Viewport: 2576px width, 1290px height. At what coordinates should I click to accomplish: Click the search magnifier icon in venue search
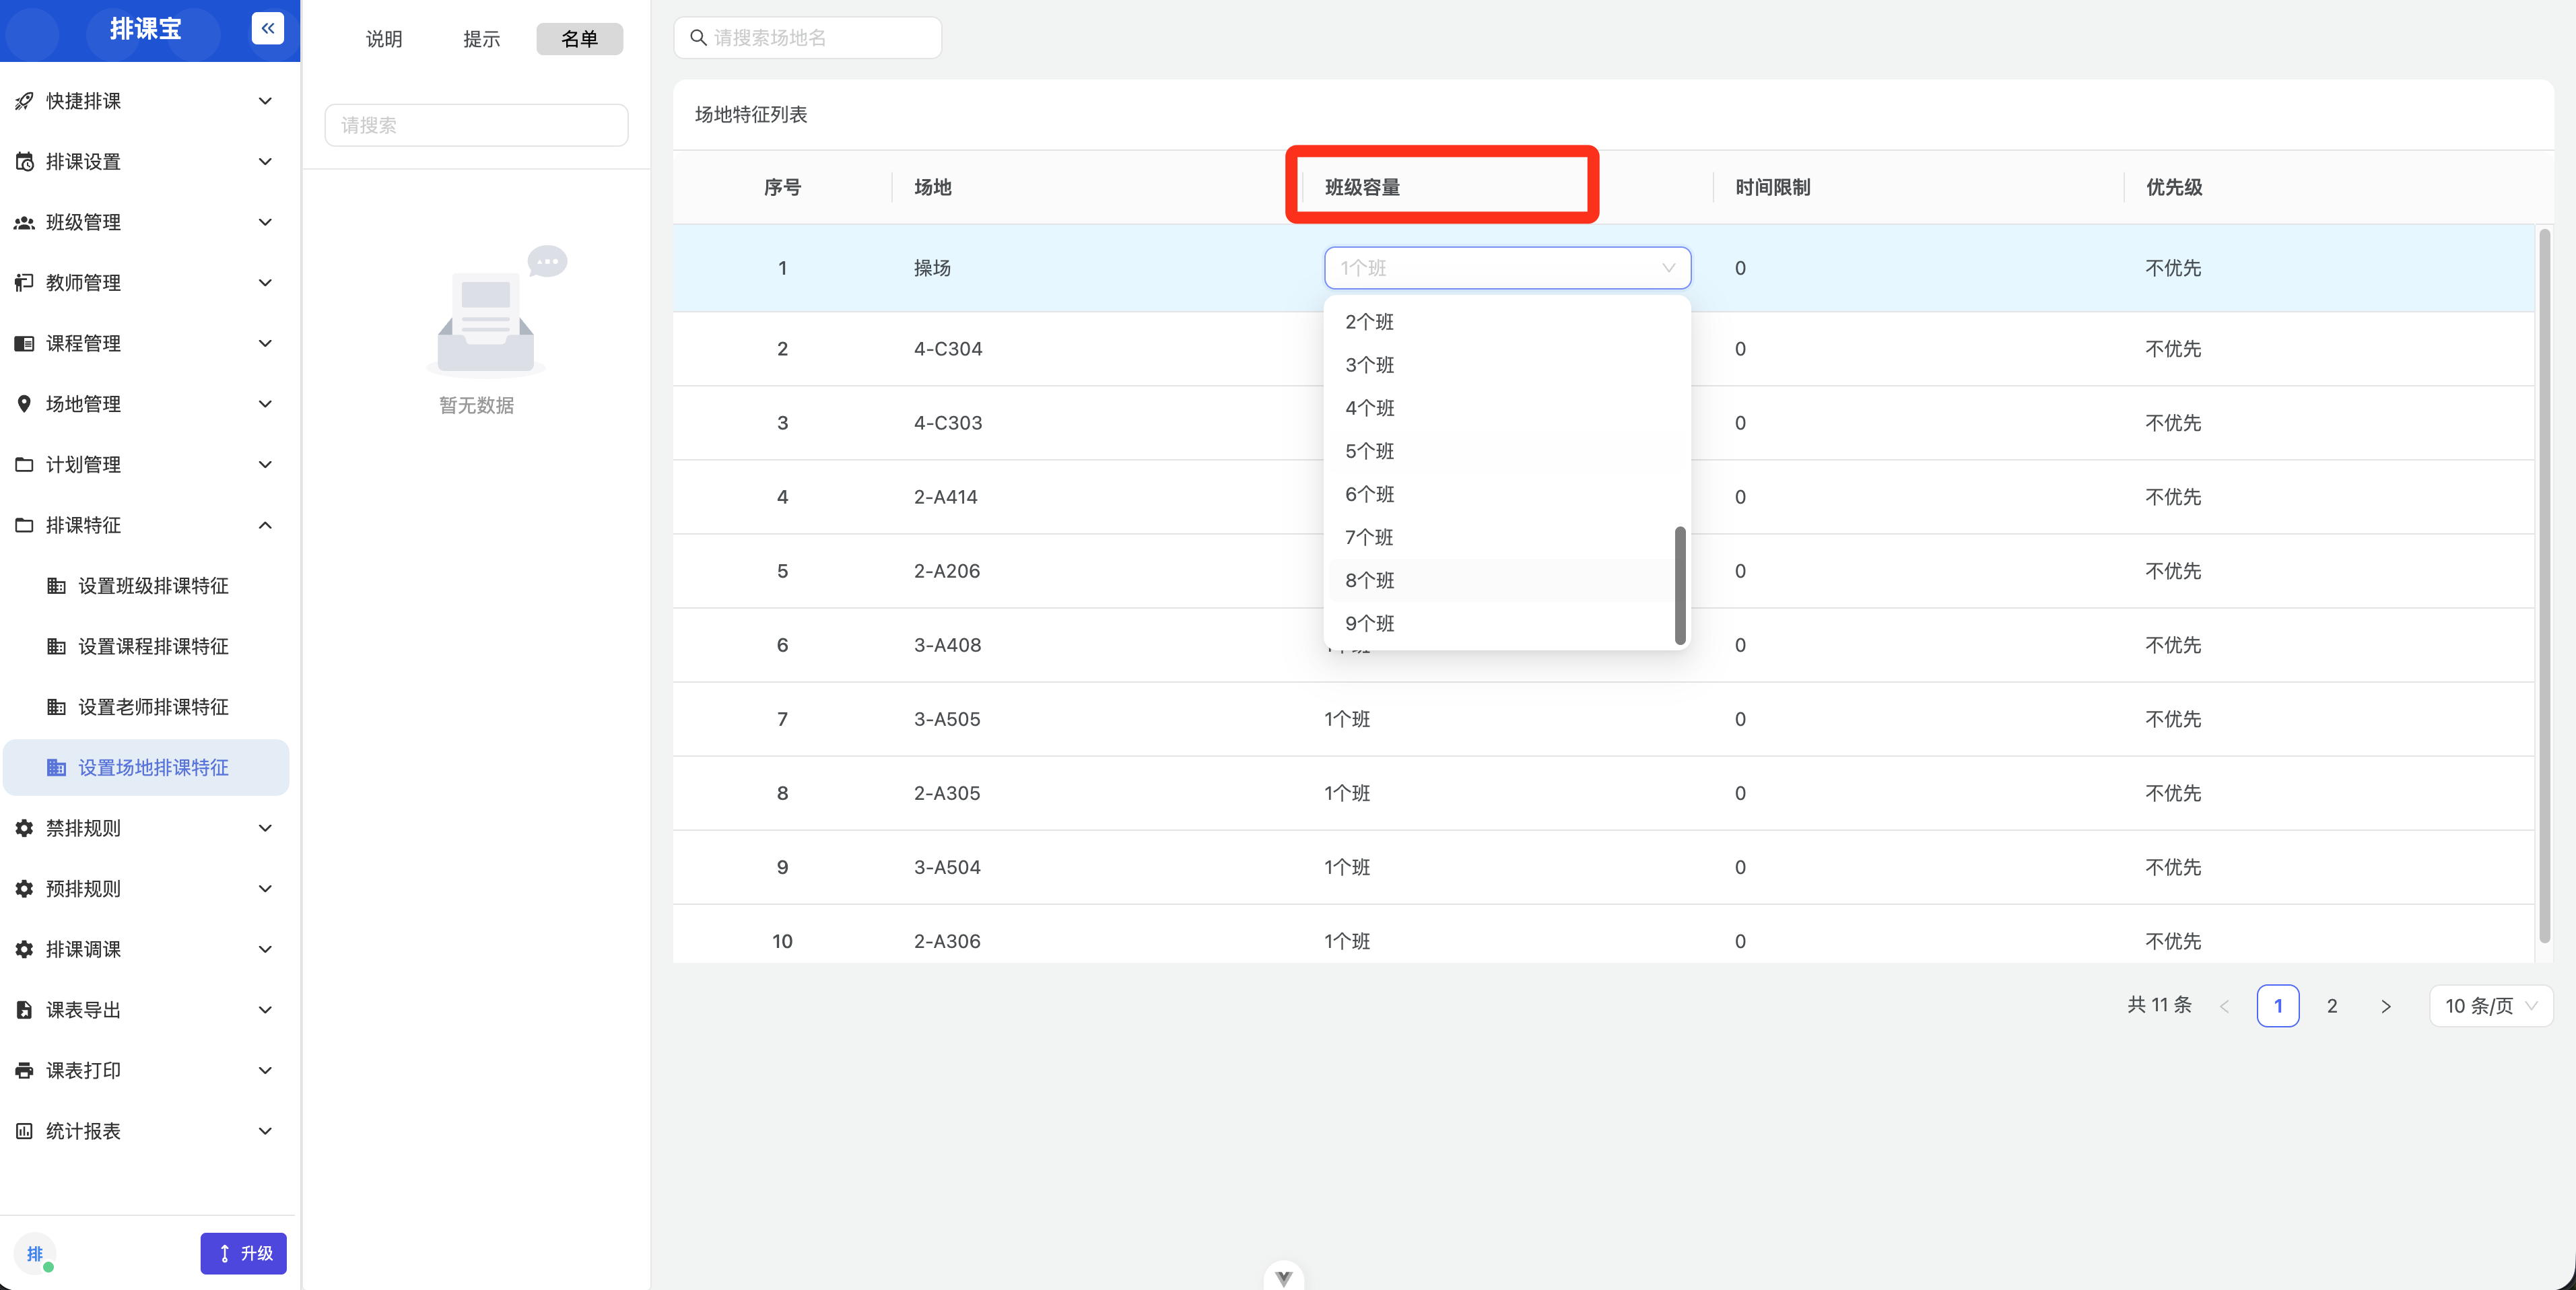(x=698, y=38)
